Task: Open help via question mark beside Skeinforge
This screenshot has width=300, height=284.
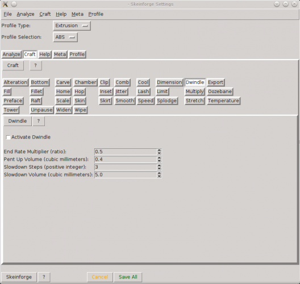Action: pos(44,277)
